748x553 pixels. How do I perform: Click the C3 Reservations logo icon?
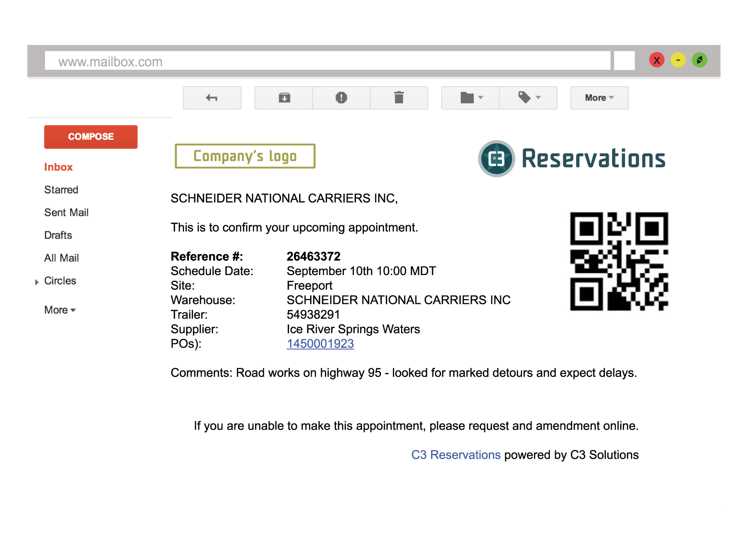click(497, 159)
